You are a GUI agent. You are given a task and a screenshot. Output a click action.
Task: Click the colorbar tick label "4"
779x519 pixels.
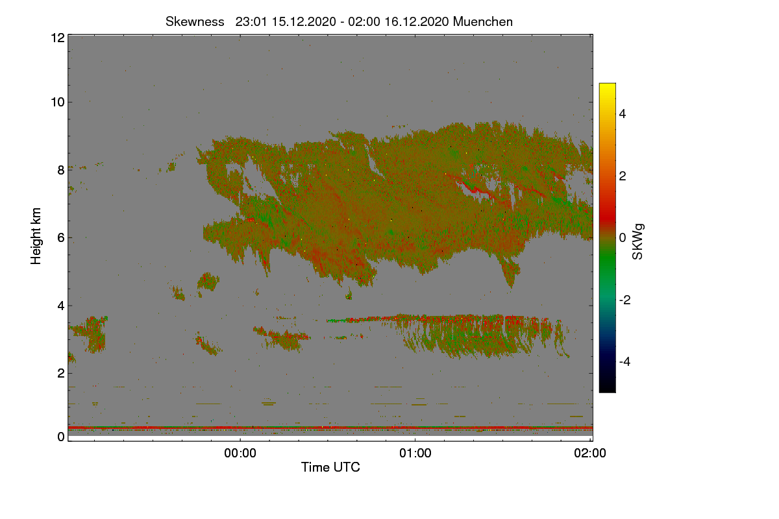point(623,114)
